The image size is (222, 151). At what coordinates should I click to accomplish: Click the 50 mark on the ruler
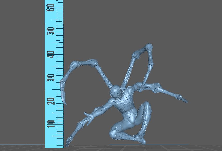pos(52,31)
